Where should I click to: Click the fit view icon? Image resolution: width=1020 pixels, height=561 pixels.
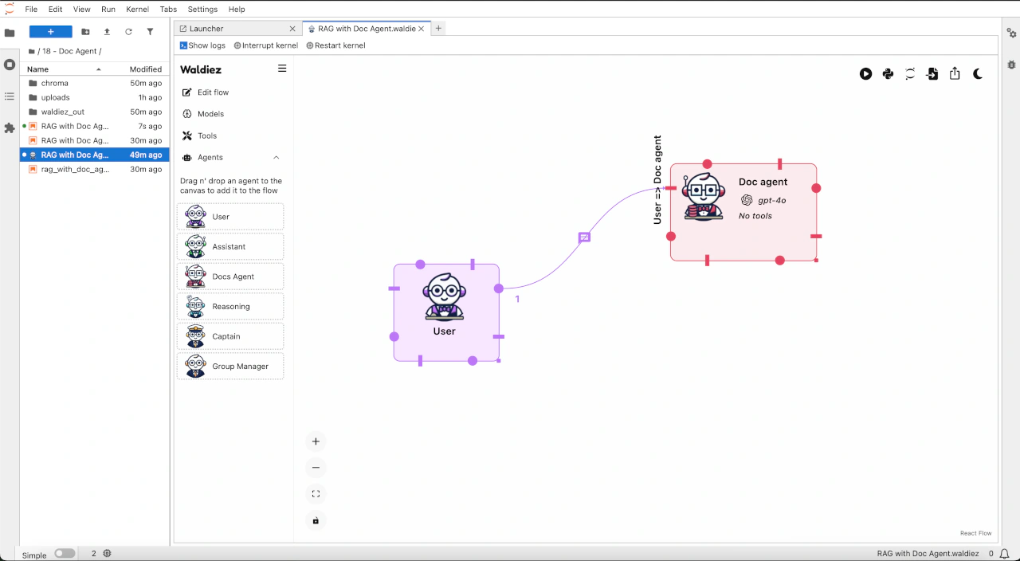316,494
